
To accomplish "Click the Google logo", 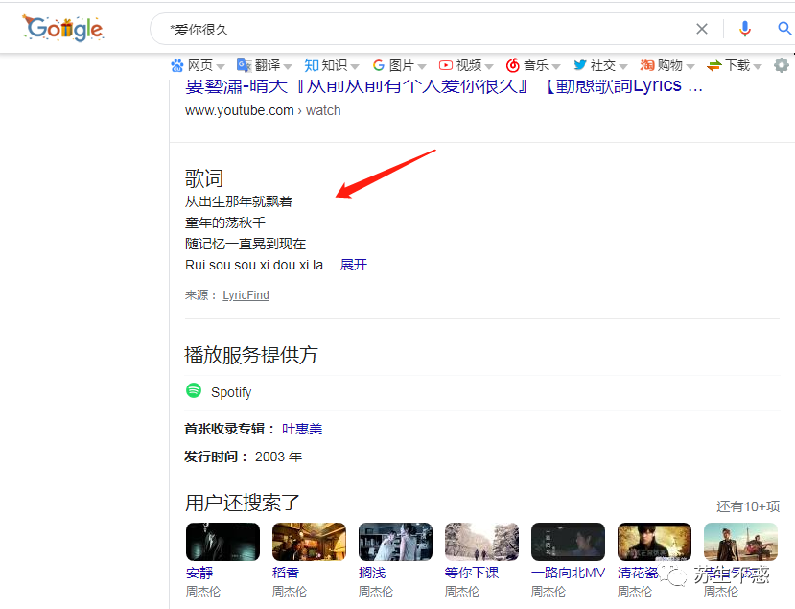I will click(x=63, y=29).
